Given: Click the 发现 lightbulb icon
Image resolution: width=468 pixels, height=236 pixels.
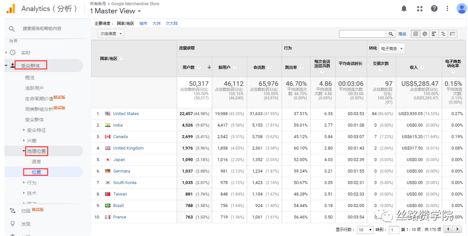Looking at the screenshot, I should [x=12, y=224].
